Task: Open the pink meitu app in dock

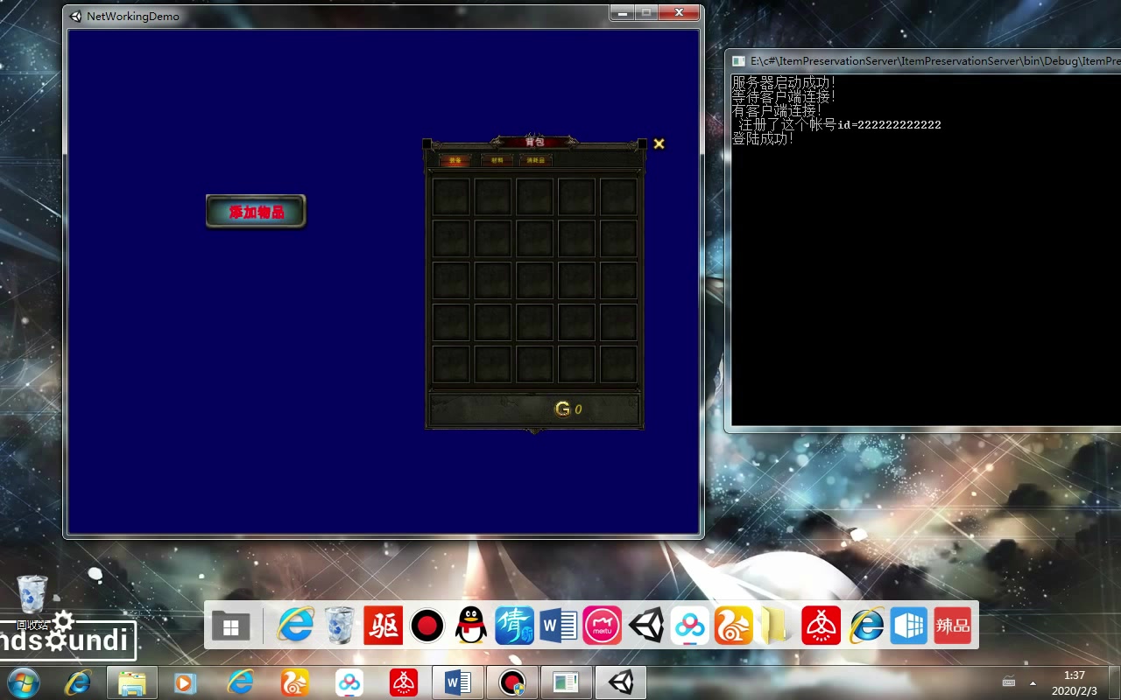Action: pos(603,626)
